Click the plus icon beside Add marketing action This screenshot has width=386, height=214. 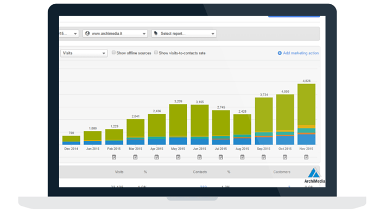coord(280,53)
